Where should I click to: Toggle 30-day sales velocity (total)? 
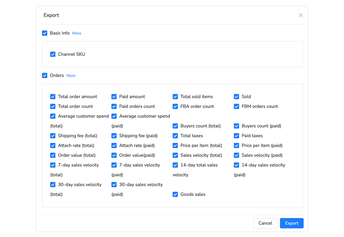click(53, 185)
